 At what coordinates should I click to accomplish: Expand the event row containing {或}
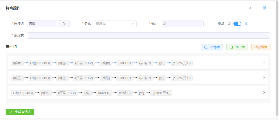click(x=264, y=93)
